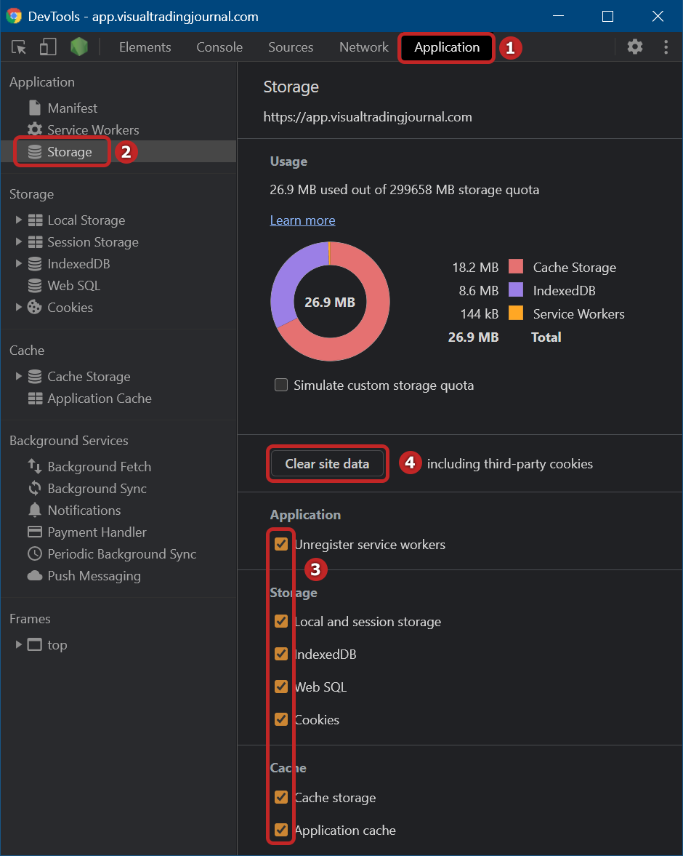Image resolution: width=683 pixels, height=856 pixels.
Task: Click the orange Service Workers legend swatch
Action: click(x=516, y=313)
